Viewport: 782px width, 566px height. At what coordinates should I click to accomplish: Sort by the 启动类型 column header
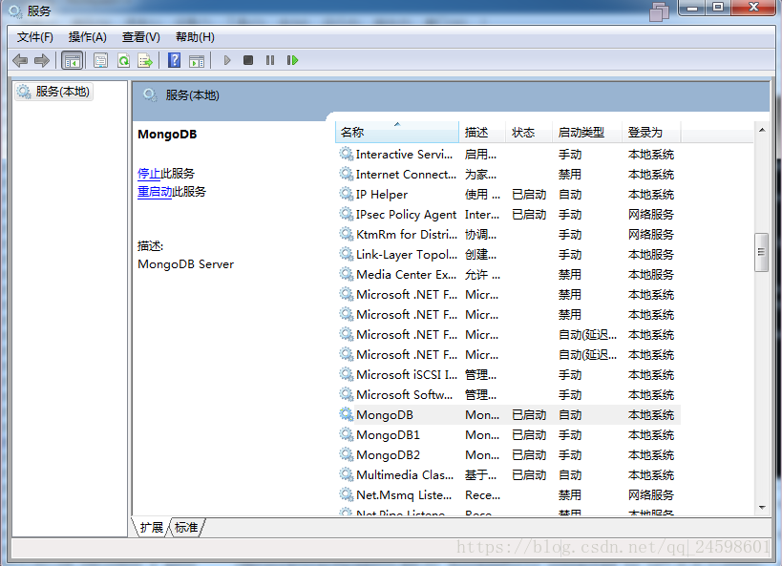click(587, 132)
